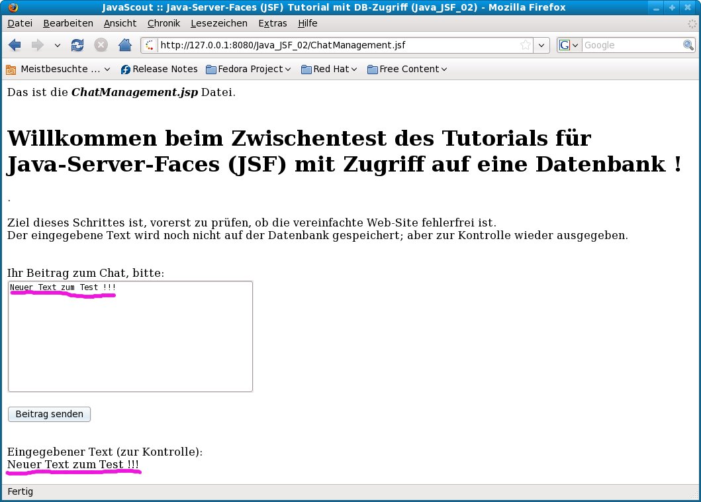
Task: Click the Back navigation arrow
Action: pos(15,45)
